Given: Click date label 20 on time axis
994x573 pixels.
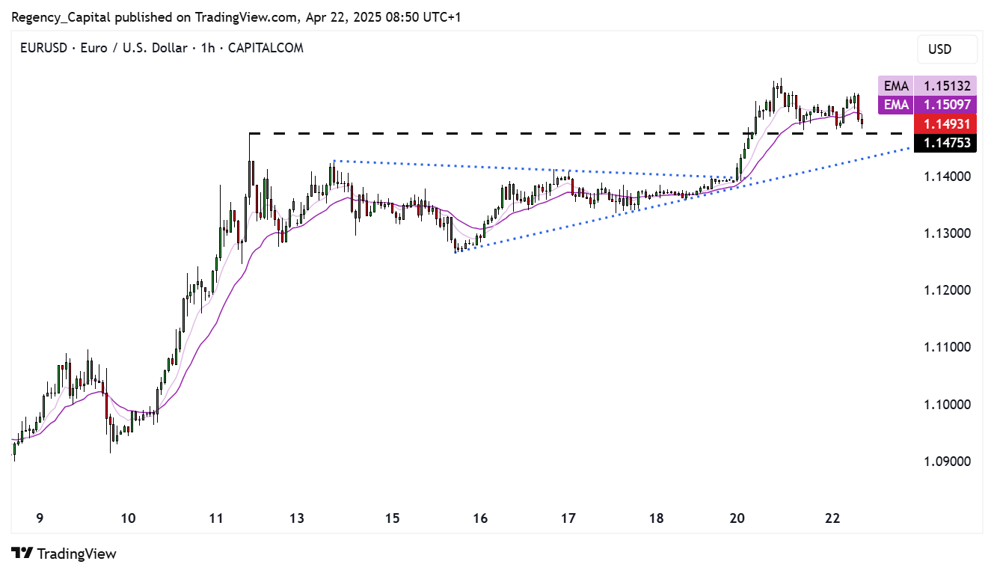Looking at the screenshot, I should [x=737, y=518].
